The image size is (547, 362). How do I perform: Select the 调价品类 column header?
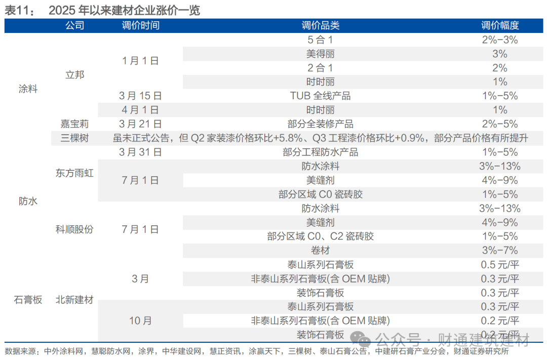pos(321,25)
